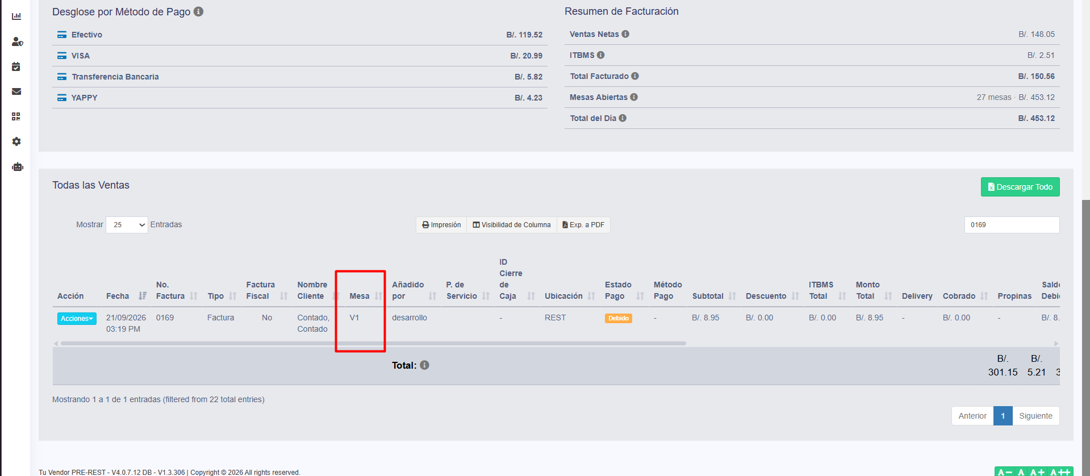This screenshot has width=1090, height=476.
Task: Click the Transferencia Bancaria payment row
Action: (300, 77)
